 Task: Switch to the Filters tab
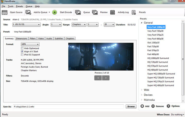coord(33,39)
